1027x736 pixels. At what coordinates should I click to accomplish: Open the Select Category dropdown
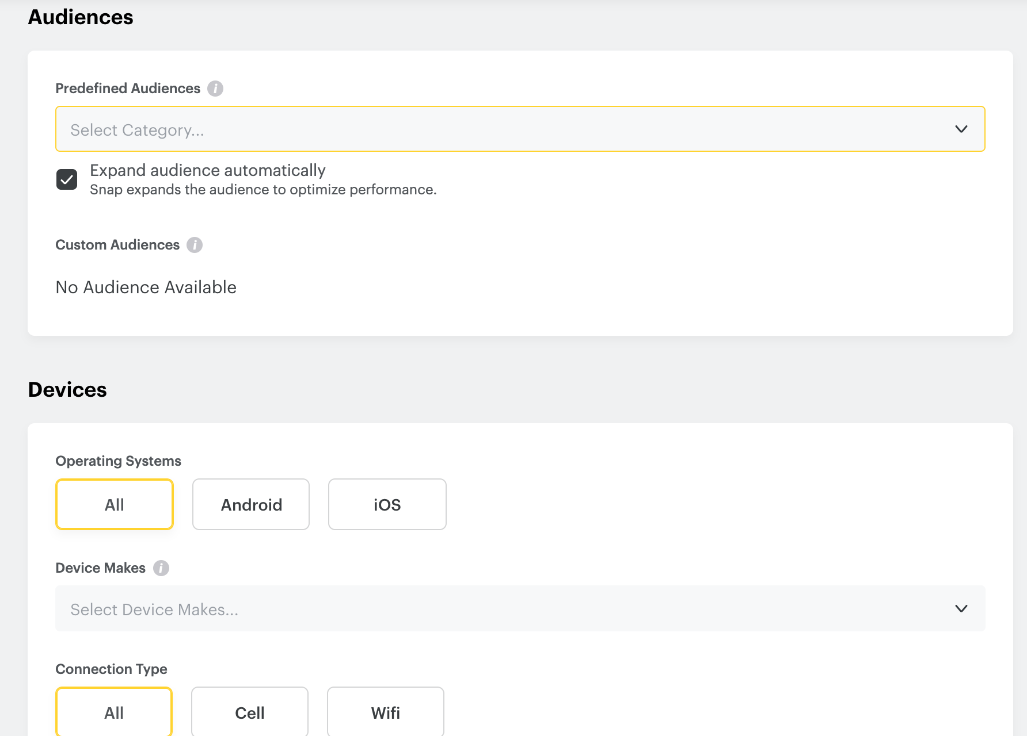(520, 129)
